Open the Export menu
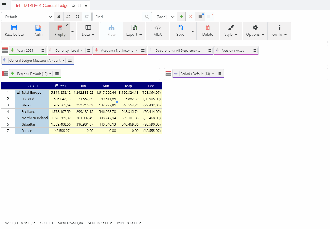Image resolution: width=330 pixels, height=229 pixels. point(134,31)
